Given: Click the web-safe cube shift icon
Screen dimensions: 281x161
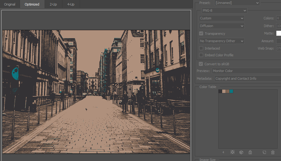Looking at the screenshot, I should [x=241, y=152].
